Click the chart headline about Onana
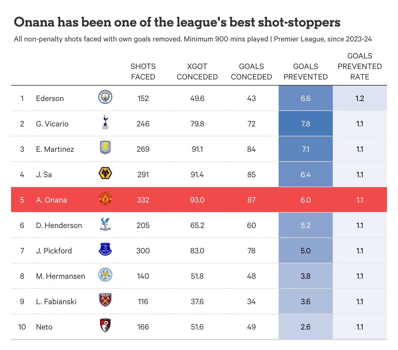398x350 pixels. click(177, 23)
